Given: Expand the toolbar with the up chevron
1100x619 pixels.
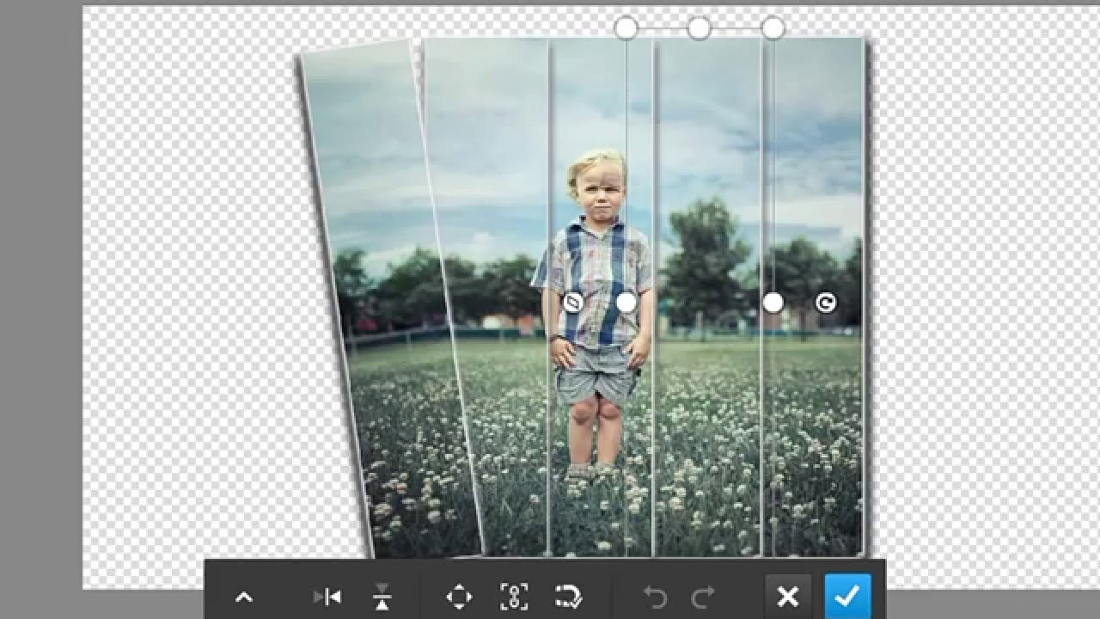Looking at the screenshot, I should pyautogui.click(x=244, y=597).
